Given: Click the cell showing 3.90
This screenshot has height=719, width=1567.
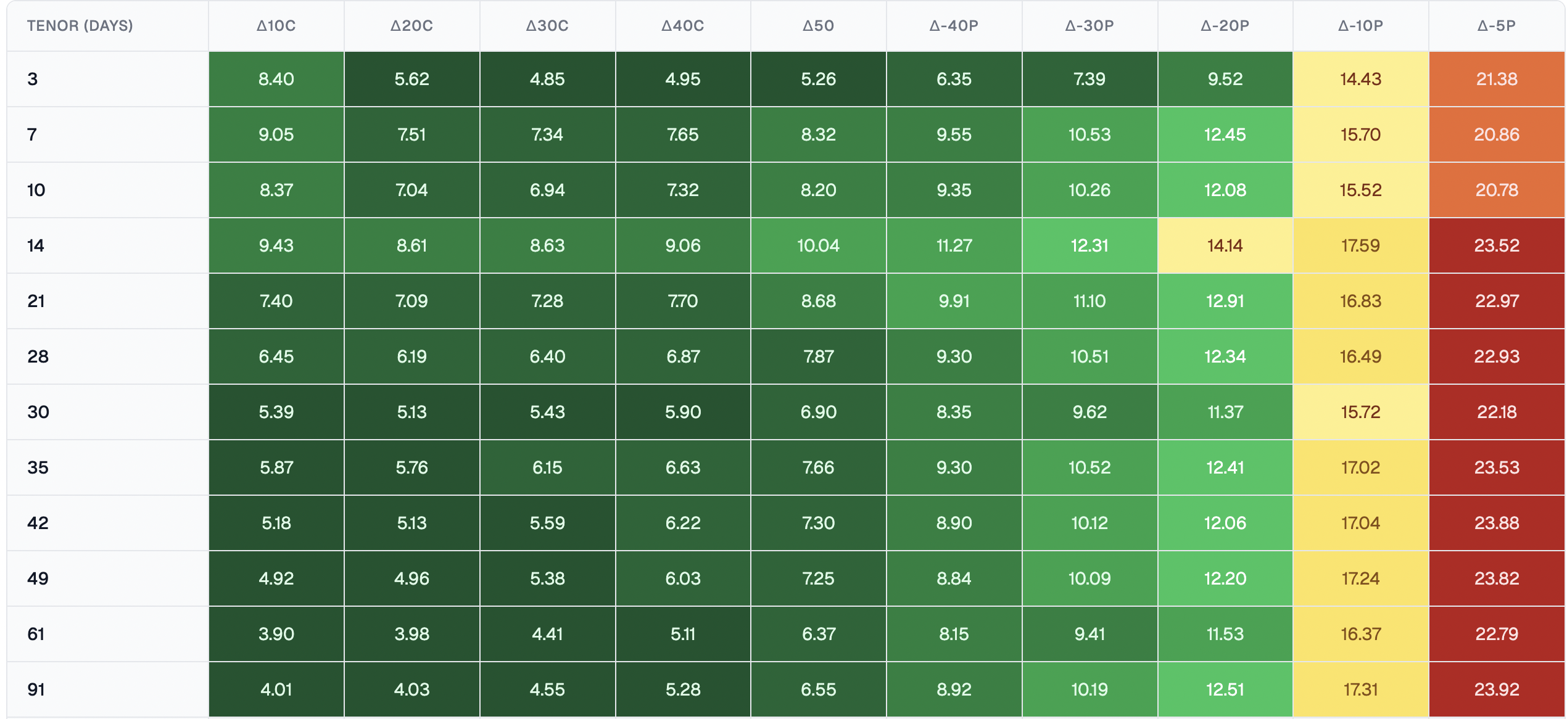Looking at the screenshot, I should 276,634.
